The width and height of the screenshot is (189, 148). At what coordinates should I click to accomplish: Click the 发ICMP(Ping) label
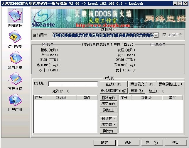(125, 65)
